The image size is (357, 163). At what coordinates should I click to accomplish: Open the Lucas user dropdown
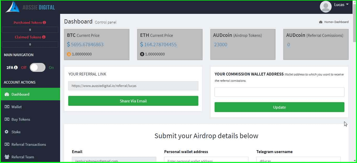coord(341,5)
